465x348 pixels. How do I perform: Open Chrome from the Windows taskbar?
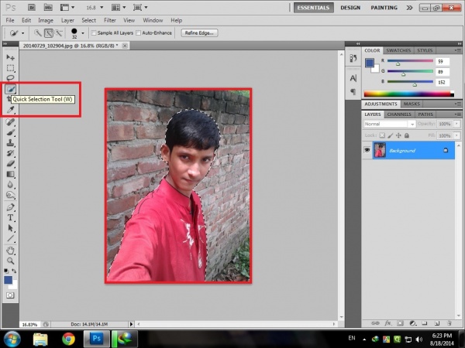coord(68,338)
